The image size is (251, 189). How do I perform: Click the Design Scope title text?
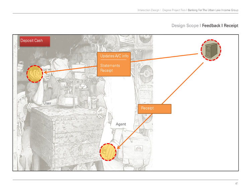pyautogui.click(x=185, y=26)
